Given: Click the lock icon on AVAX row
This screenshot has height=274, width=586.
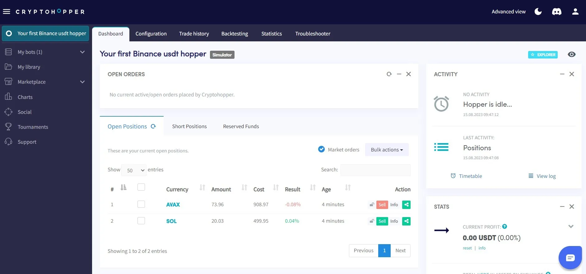Looking at the screenshot, I should [372, 205].
